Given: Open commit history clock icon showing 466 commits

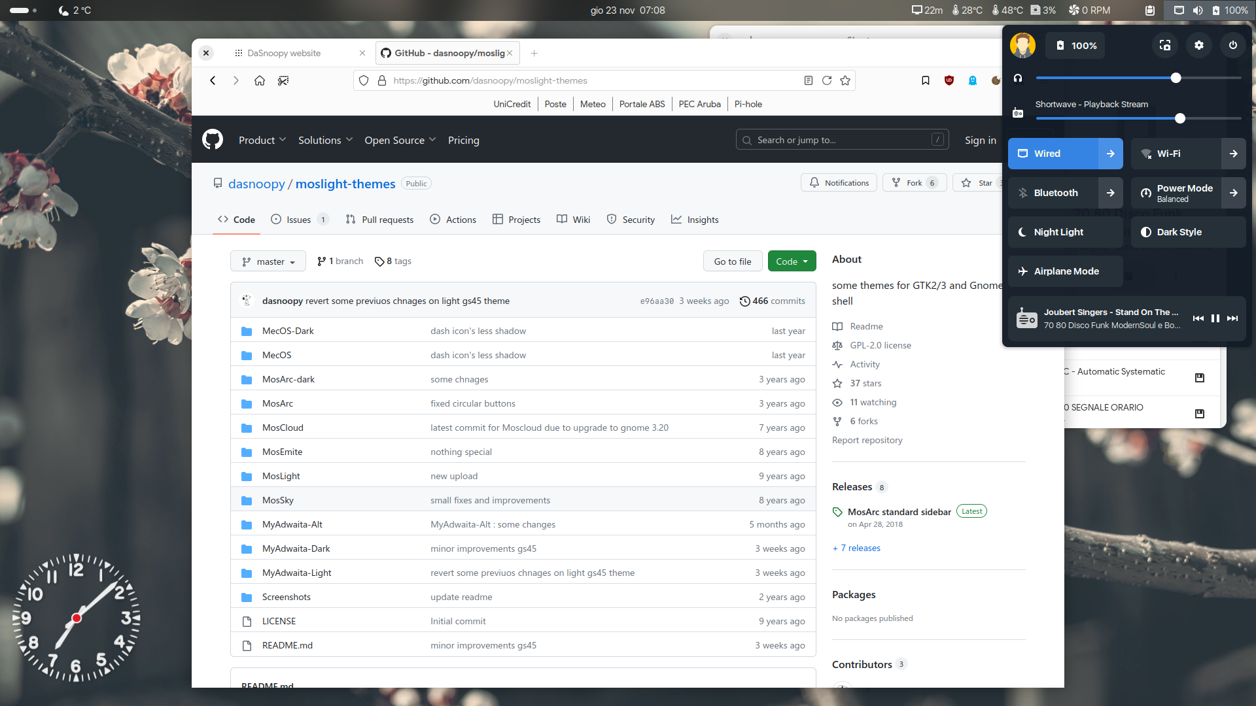Looking at the screenshot, I should click(x=744, y=301).
